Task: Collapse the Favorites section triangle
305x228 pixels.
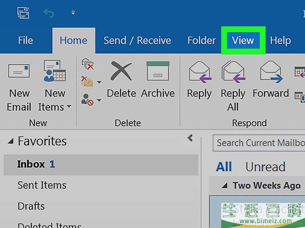Action: pyautogui.click(x=11, y=141)
